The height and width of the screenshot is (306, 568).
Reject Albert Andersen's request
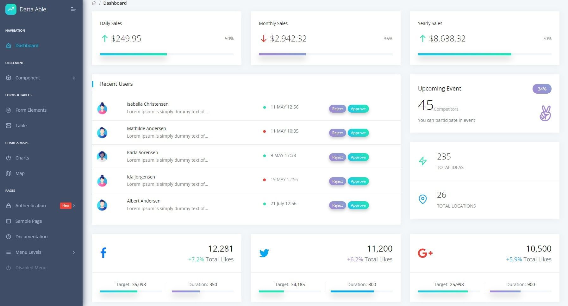coord(337,205)
